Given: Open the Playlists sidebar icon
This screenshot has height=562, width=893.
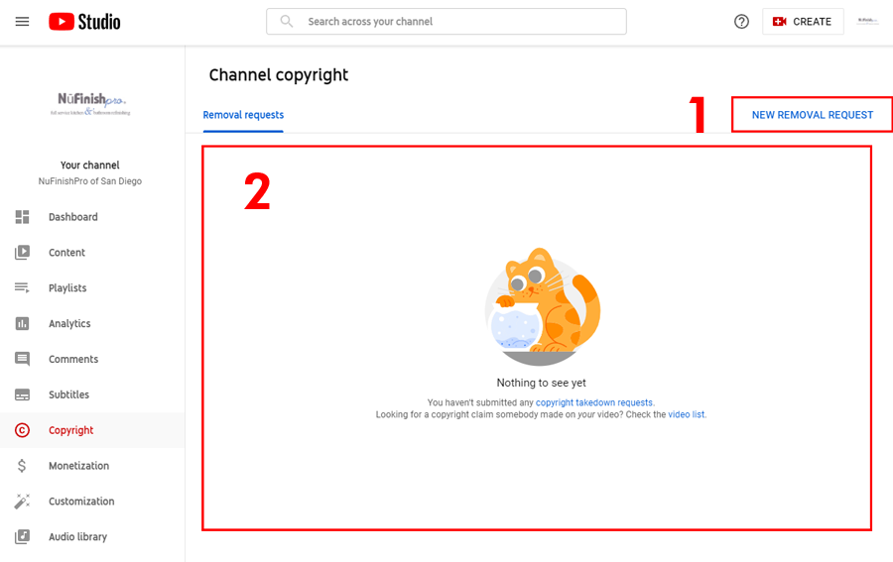Looking at the screenshot, I should pos(22,287).
